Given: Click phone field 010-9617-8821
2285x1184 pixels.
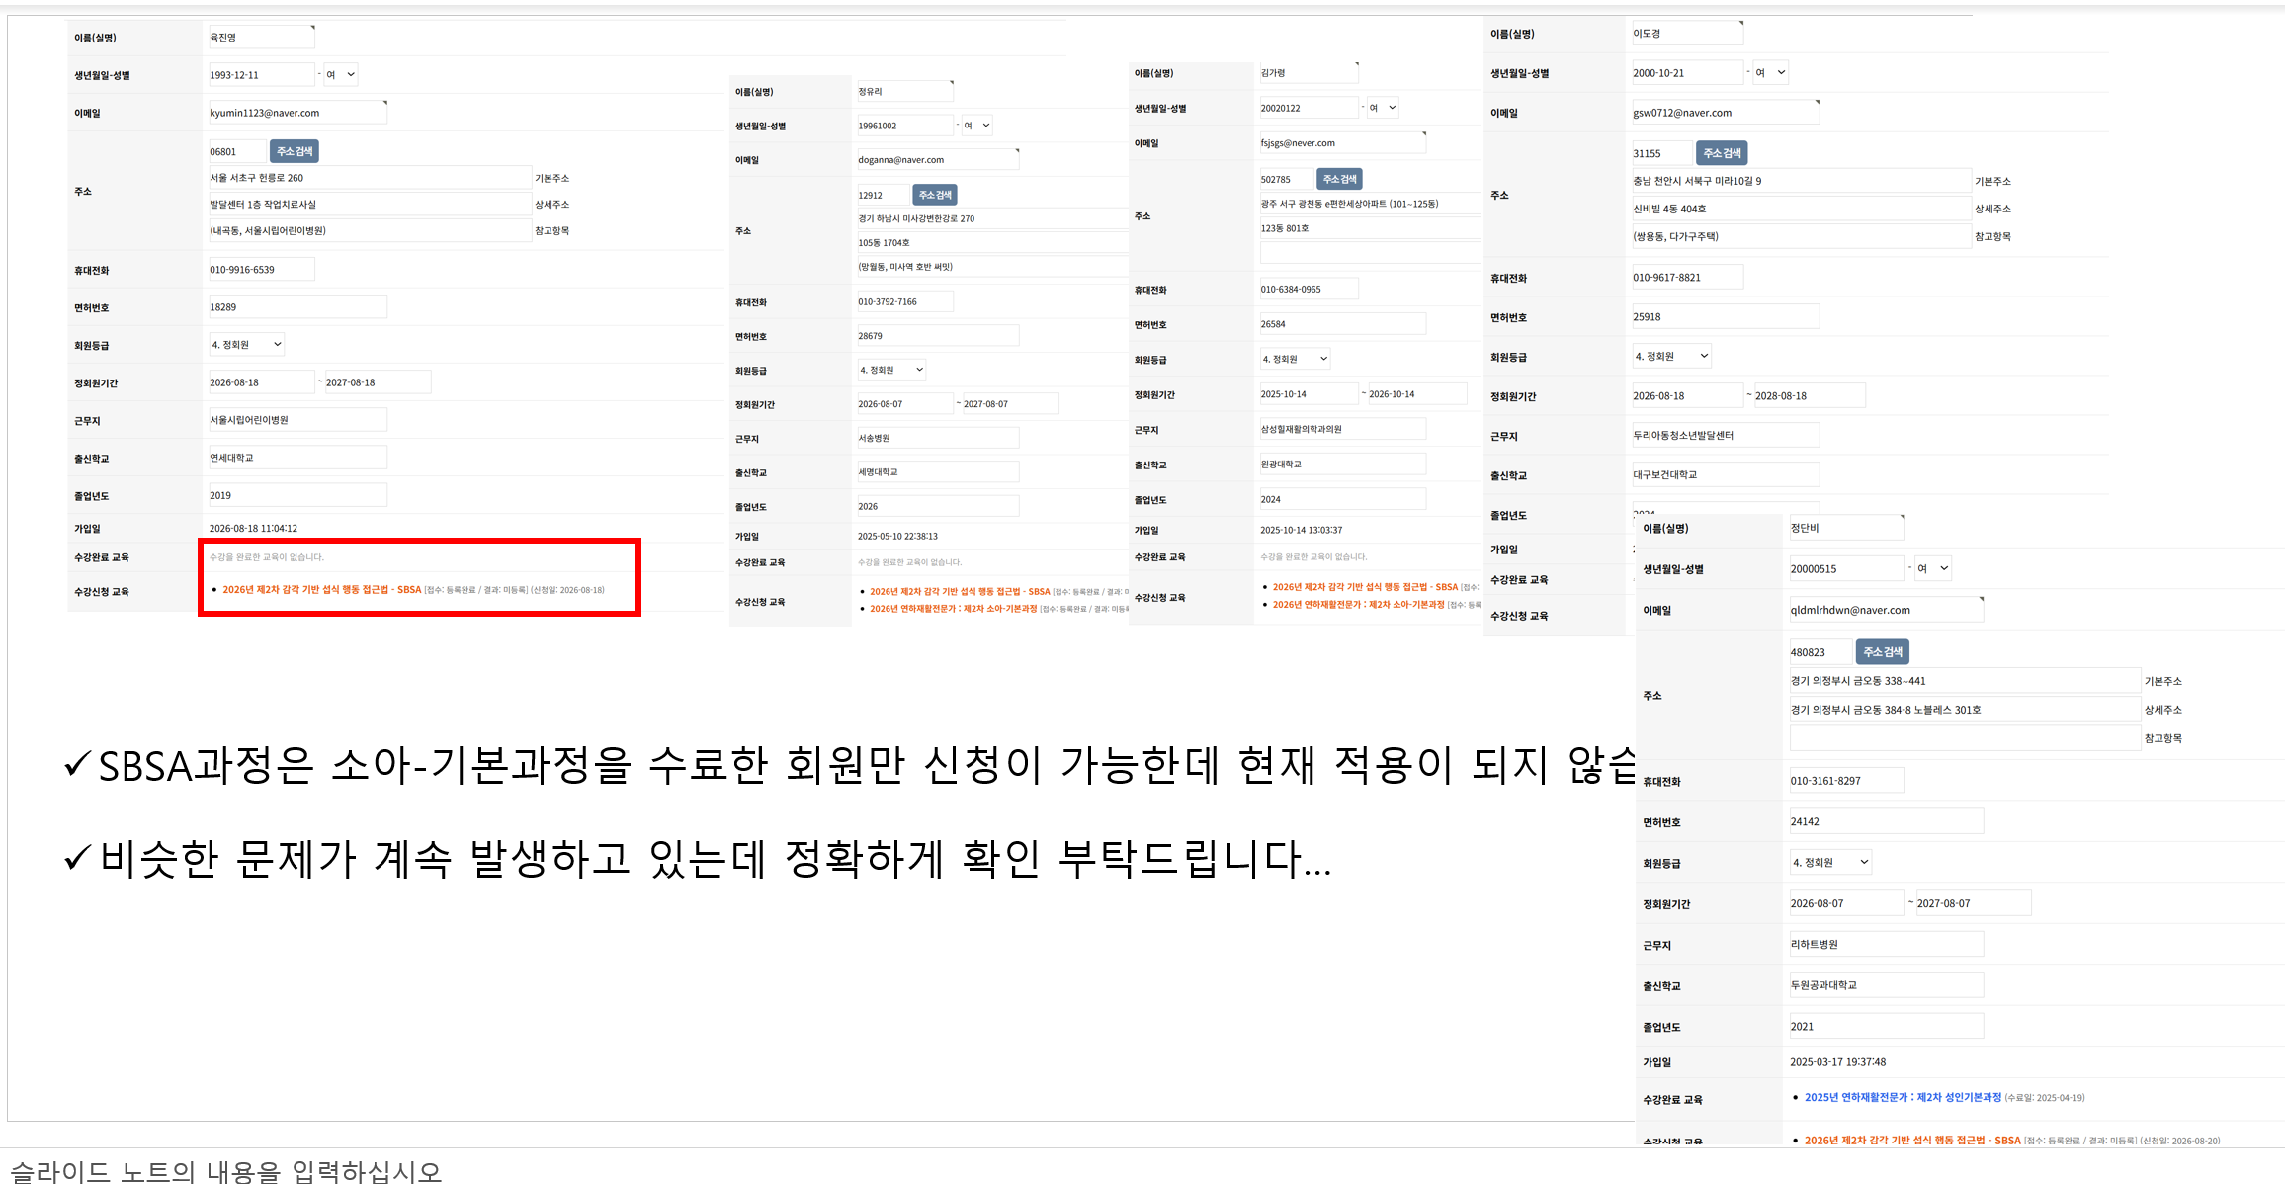Looking at the screenshot, I should [x=1686, y=277].
